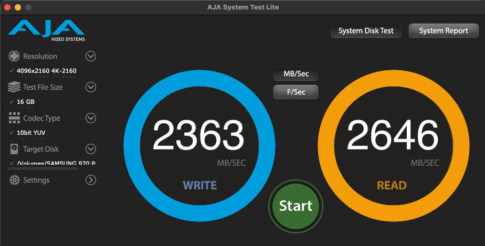This screenshot has height=246, width=485.
Task: Click the READ gauge label
Action: 392,186
